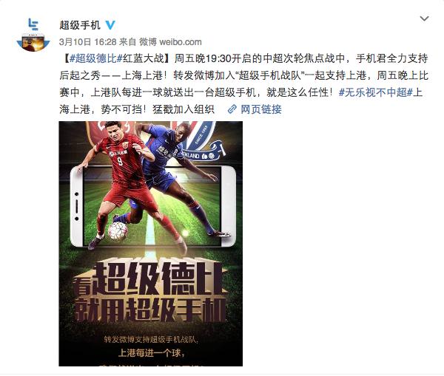The height and width of the screenshot is (376, 444).
Task: Open the 微博 weibo.com source link
Action: click(x=170, y=42)
